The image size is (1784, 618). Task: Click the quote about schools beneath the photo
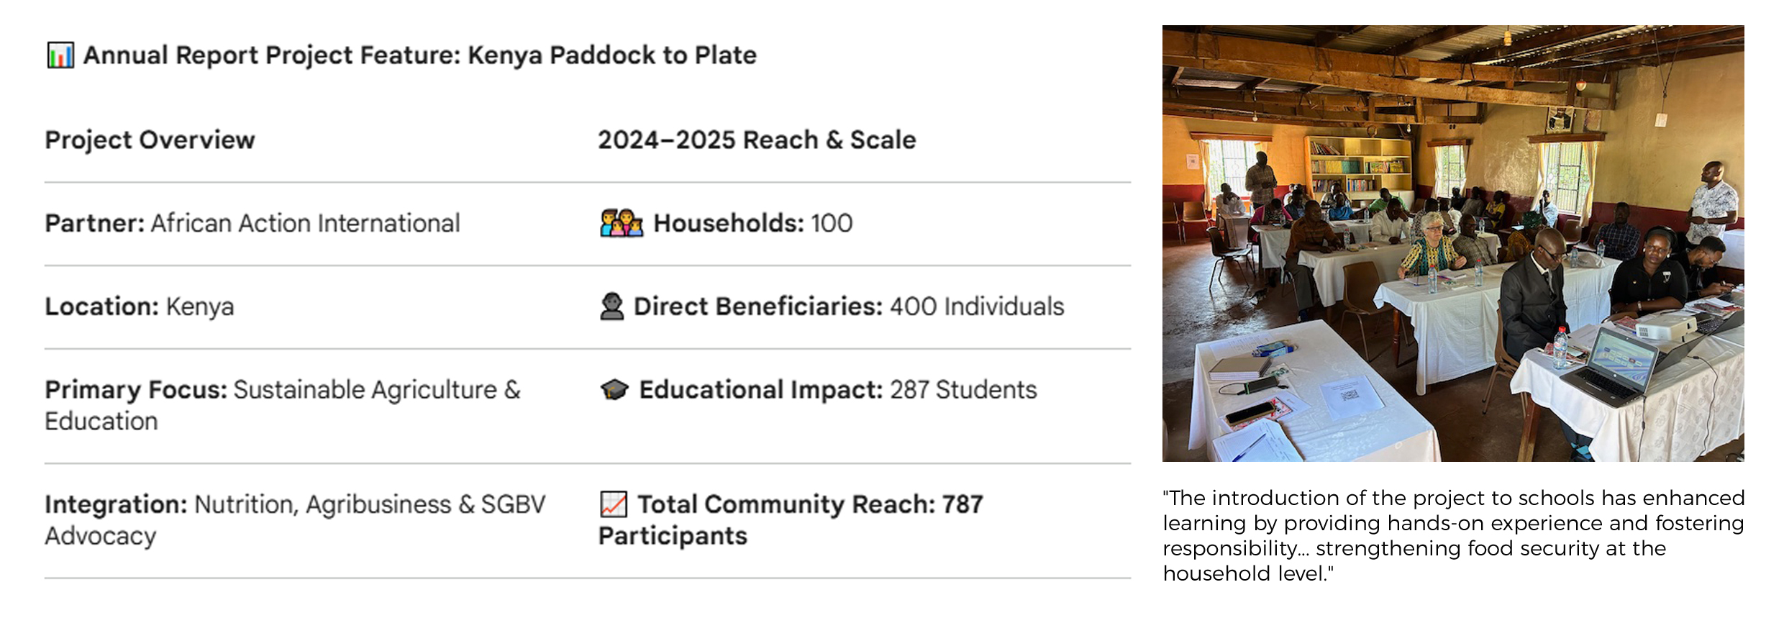1453,535
